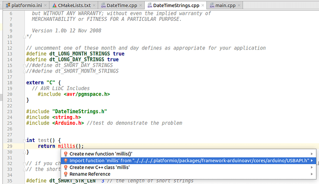The image size is (319, 184).
Task: Click the red bulb icon beside Rename Reference
Action: click(66, 174)
